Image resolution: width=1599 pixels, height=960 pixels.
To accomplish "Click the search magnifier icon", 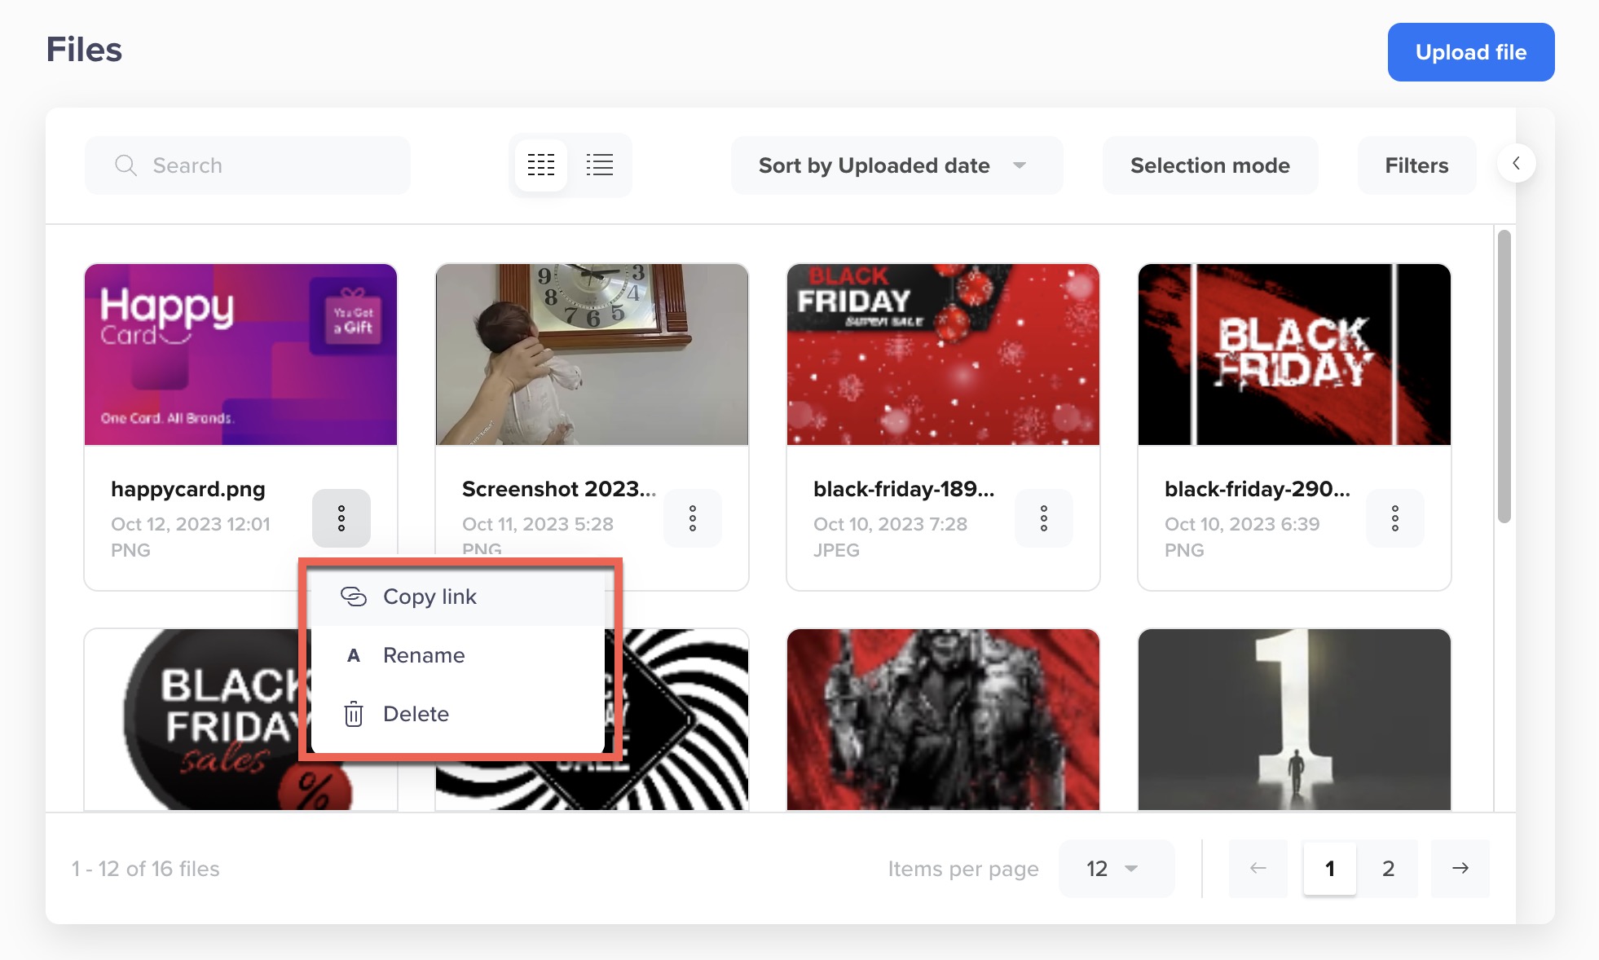I will 126,165.
